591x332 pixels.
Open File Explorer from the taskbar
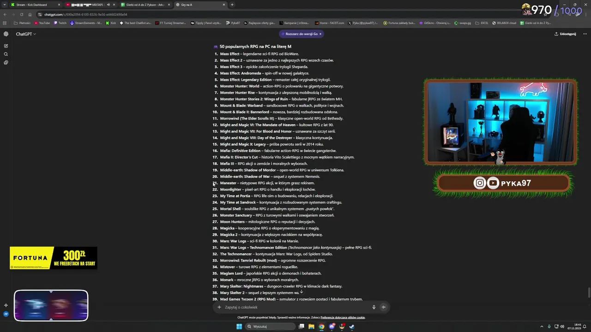point(312,326)
